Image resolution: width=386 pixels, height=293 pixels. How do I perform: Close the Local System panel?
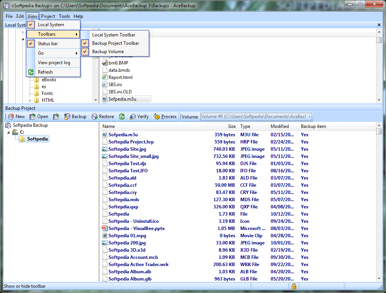coord(379,25)
